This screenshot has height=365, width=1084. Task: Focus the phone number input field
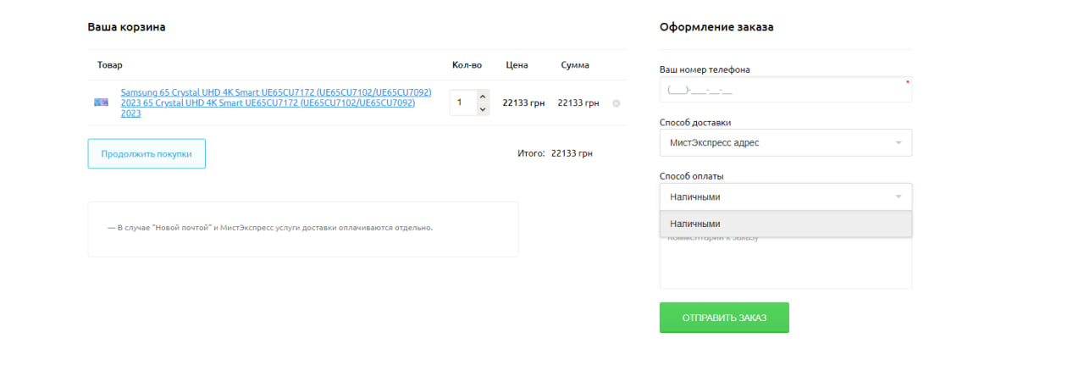[x=784, y=90]
